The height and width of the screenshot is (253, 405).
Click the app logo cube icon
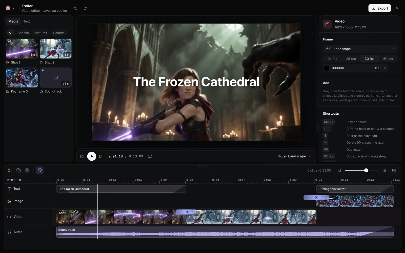[8, 8]
